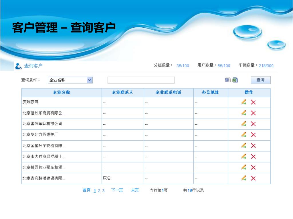Export the list to Excel spreadsheet
Screen dimensions: 293x219
[235, 80]
